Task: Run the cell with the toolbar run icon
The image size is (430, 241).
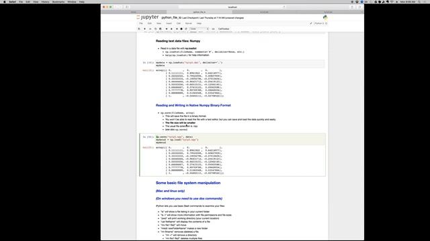Action: (177, 29)
